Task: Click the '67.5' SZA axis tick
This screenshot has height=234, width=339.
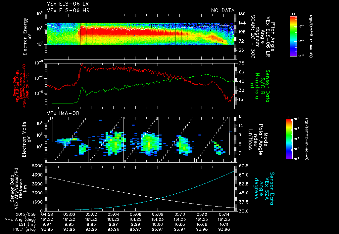Action: tap(243, 166)
